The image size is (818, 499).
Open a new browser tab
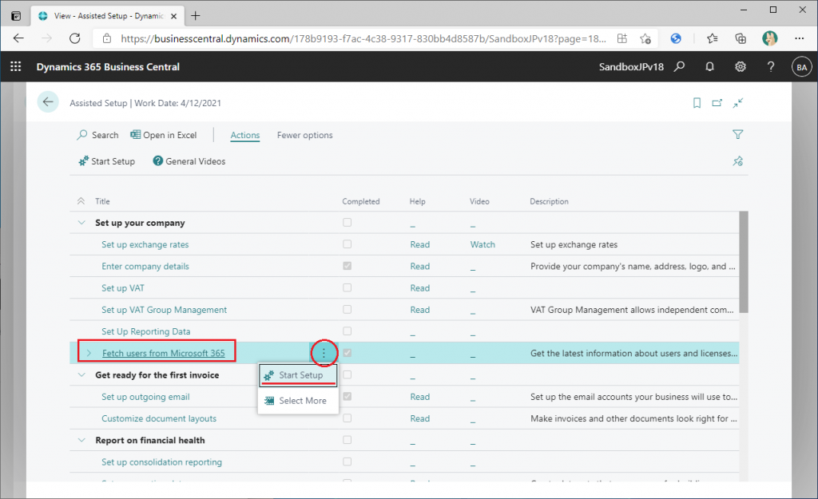point(196,16)
